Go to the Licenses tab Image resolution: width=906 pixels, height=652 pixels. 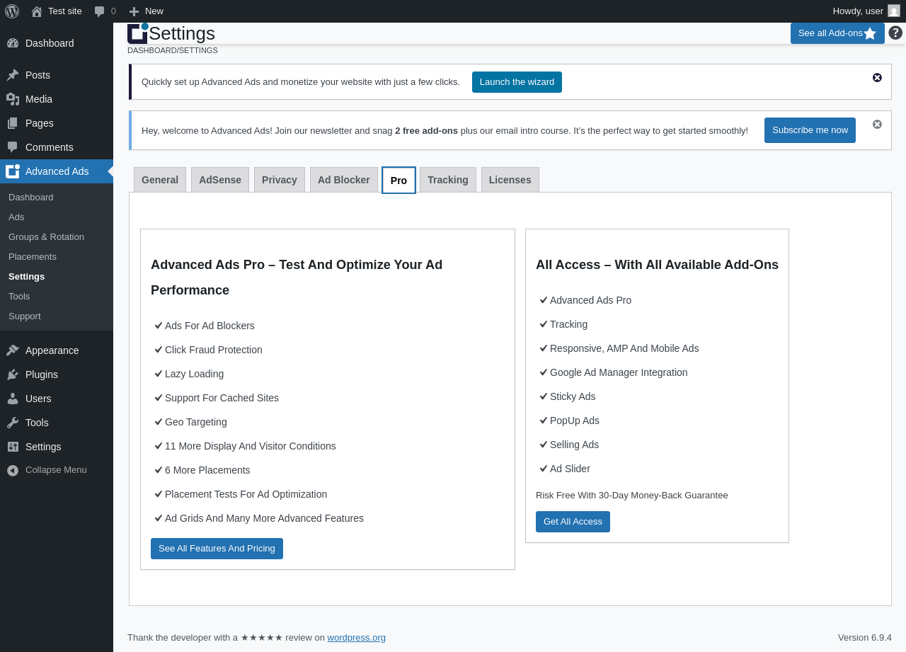click(510, 180)
